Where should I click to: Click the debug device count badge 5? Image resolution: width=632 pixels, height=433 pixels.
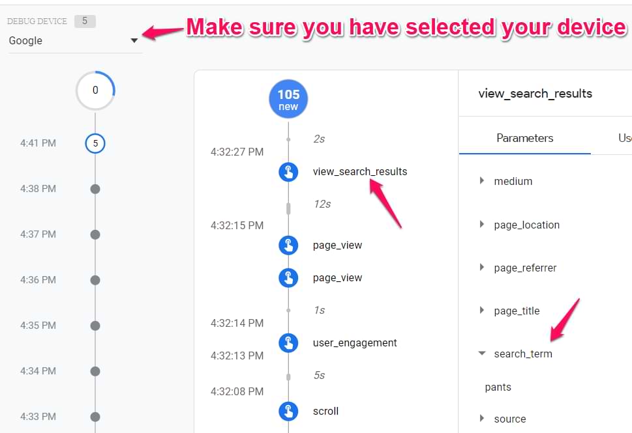[85, 21]
